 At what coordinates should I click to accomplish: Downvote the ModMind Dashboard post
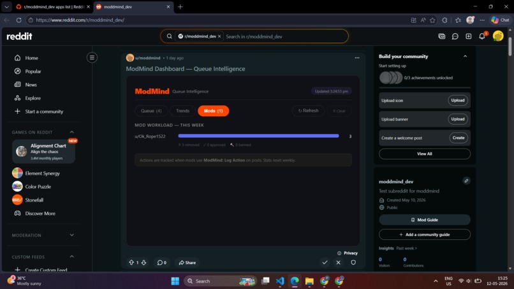(143, 262)
